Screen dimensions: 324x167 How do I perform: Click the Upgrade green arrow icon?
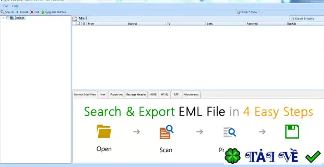tap(43, 12)
